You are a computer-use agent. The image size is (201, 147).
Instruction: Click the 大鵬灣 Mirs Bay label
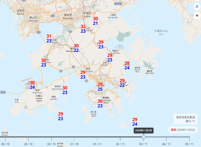[161, 32]
